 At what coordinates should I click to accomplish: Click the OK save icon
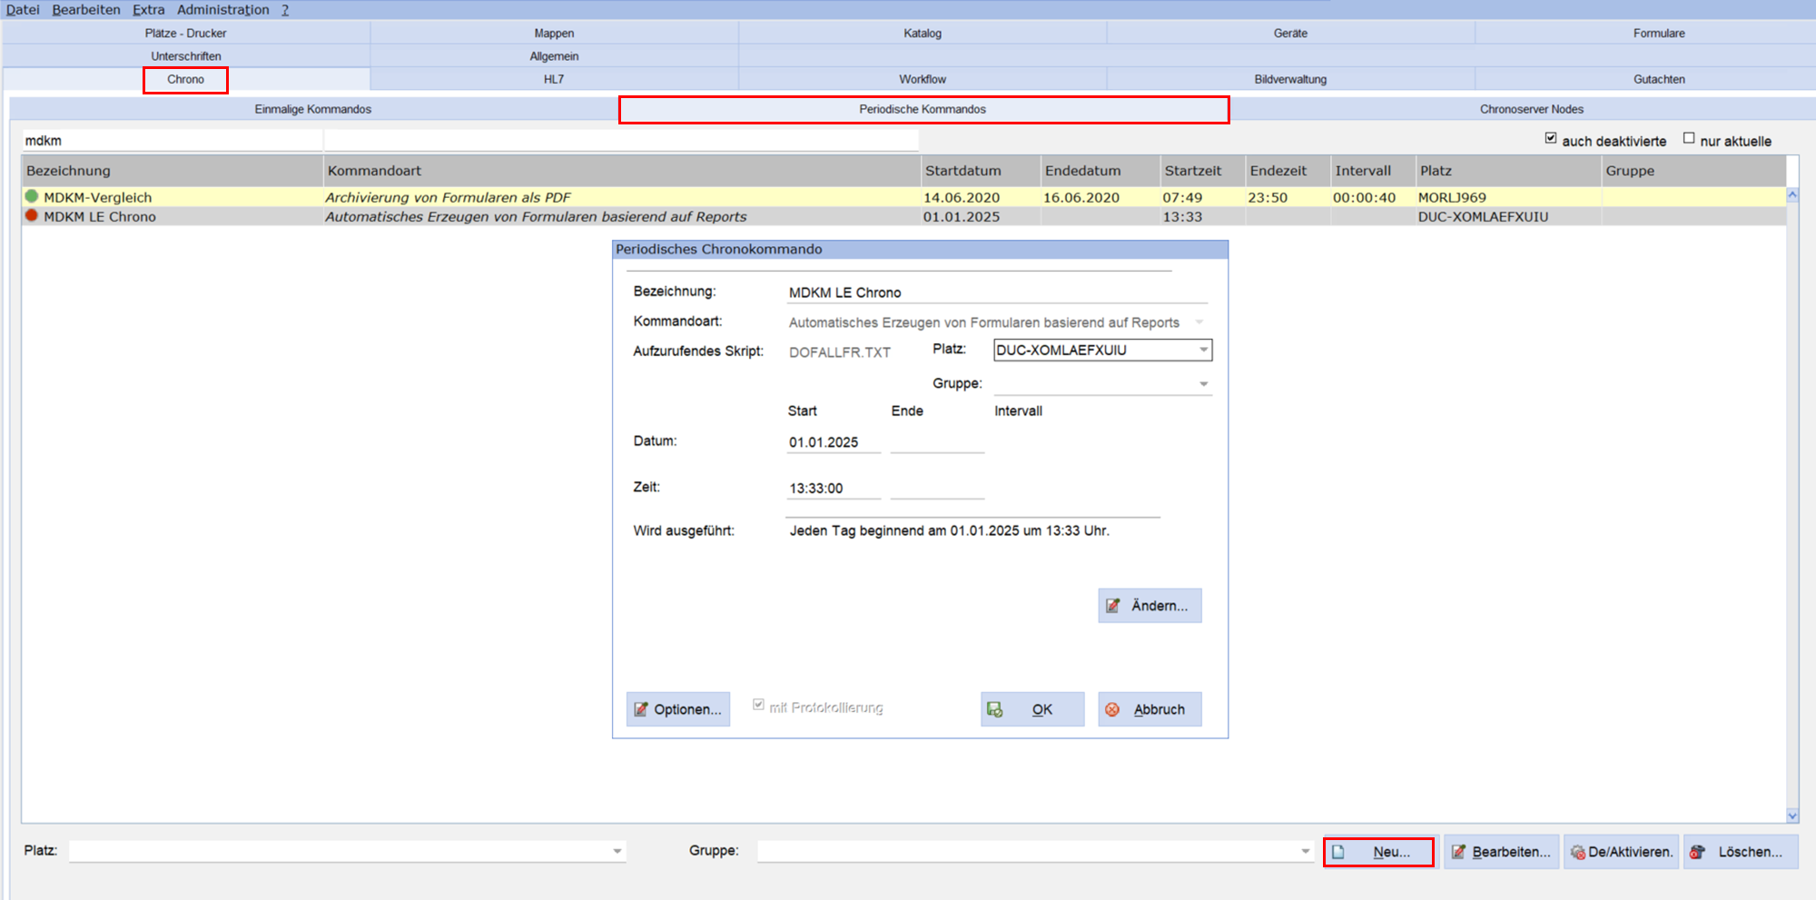click(x=995, y=709)
